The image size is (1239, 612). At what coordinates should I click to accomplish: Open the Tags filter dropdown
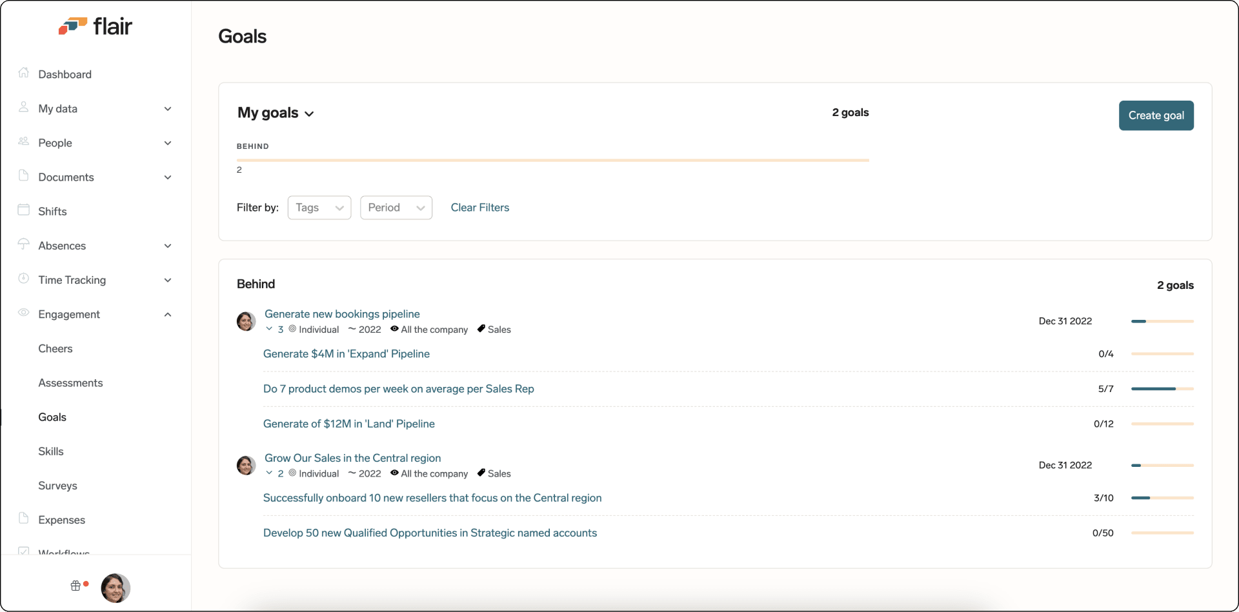click(319, 208)
